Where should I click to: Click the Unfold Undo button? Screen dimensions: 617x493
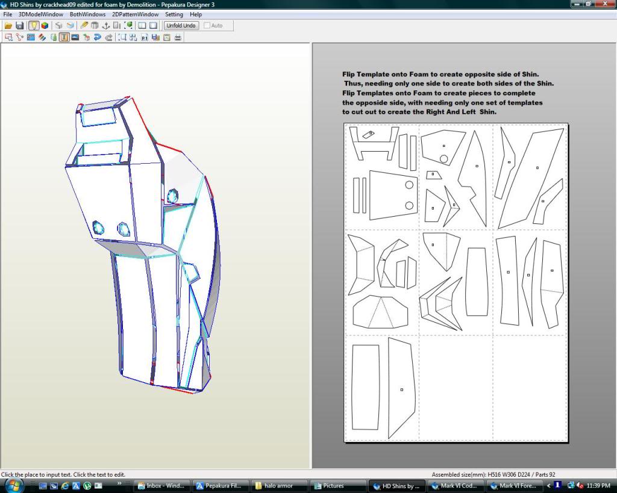(181, 25)
